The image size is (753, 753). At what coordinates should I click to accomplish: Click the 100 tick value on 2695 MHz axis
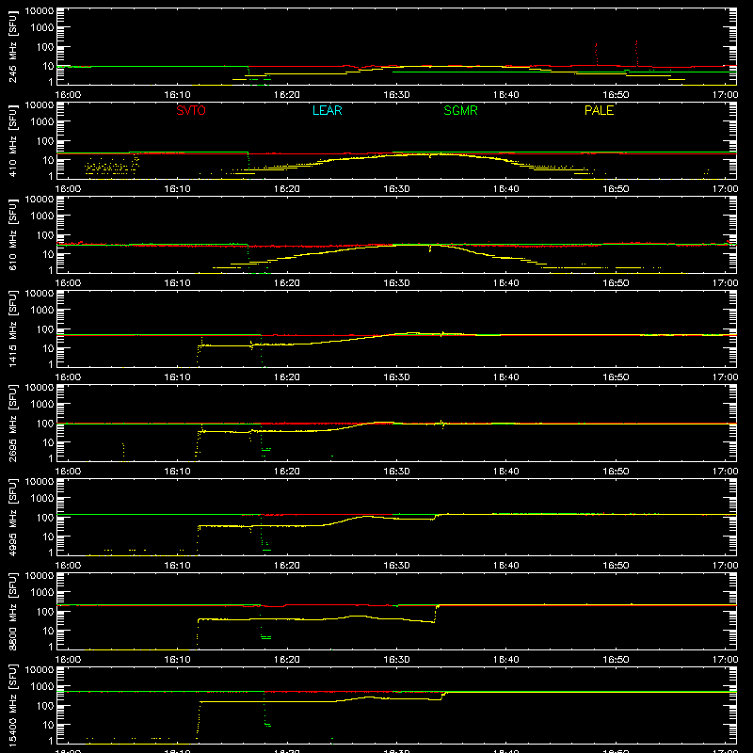pyautogui.click(x=45, y=423)
